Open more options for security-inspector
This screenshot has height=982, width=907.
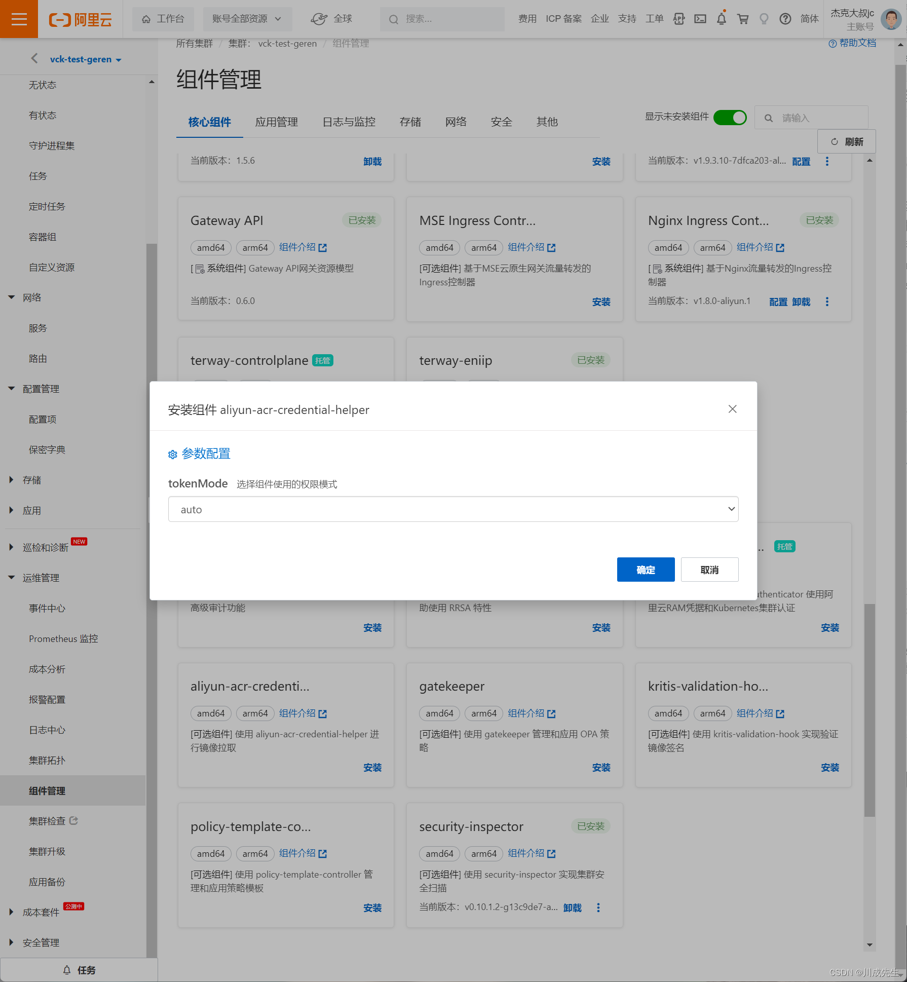598,908
